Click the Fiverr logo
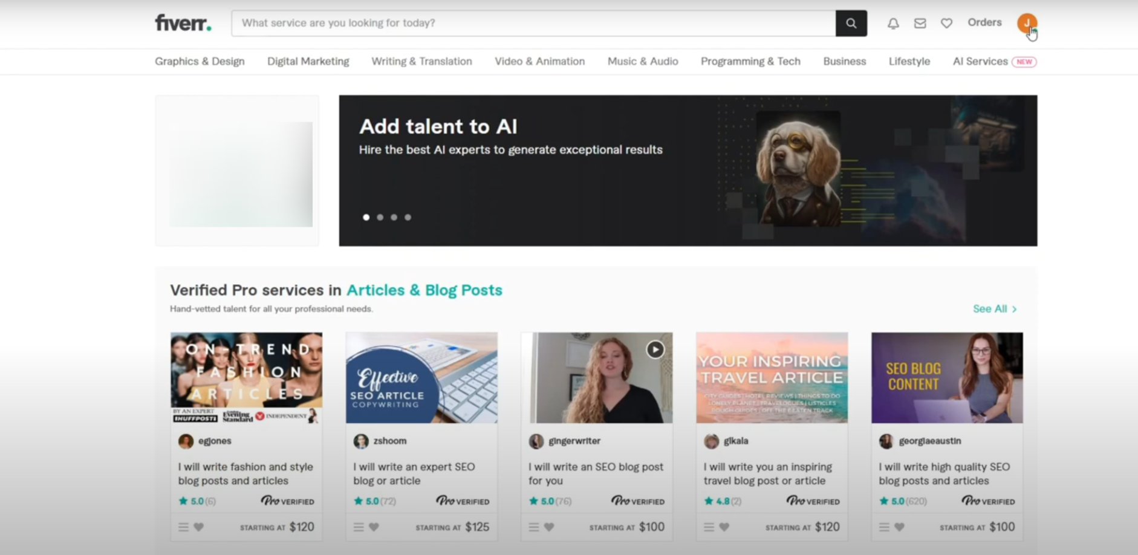This screenshot has width=1138, height=555. click(x=183, y=23)
